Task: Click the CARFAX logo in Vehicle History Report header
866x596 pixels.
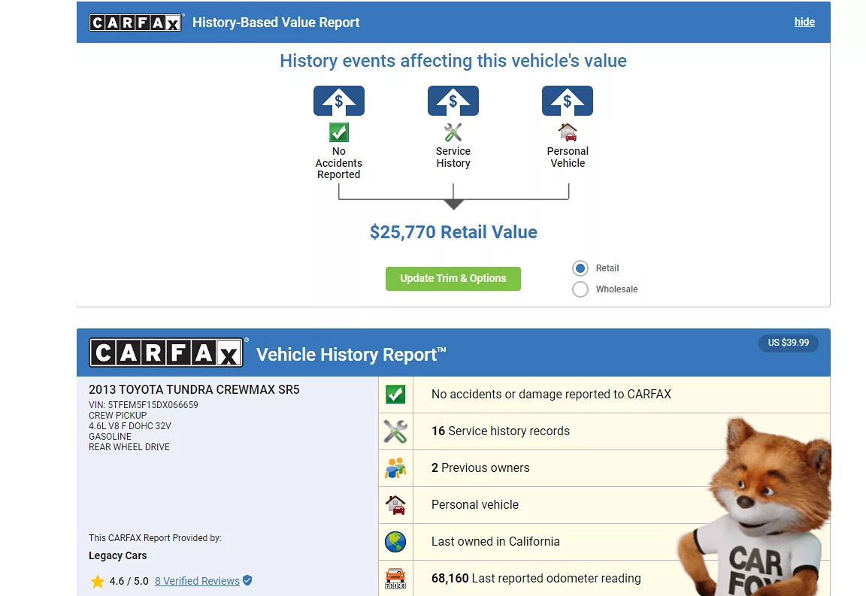Action: coord(167,352)
